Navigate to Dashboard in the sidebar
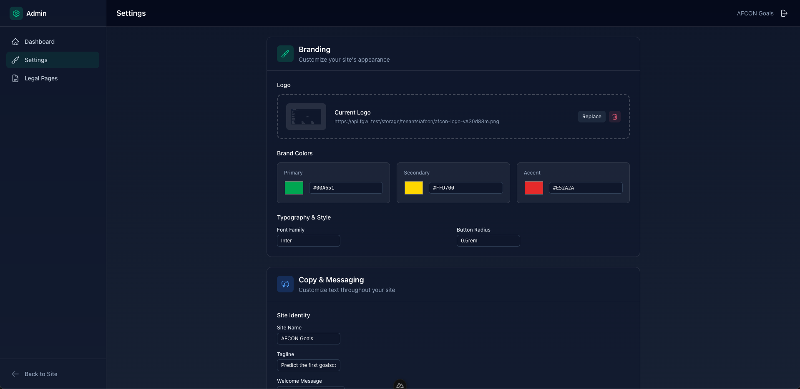Viewport: 800px width, 389px height. (x=40, y=42)
